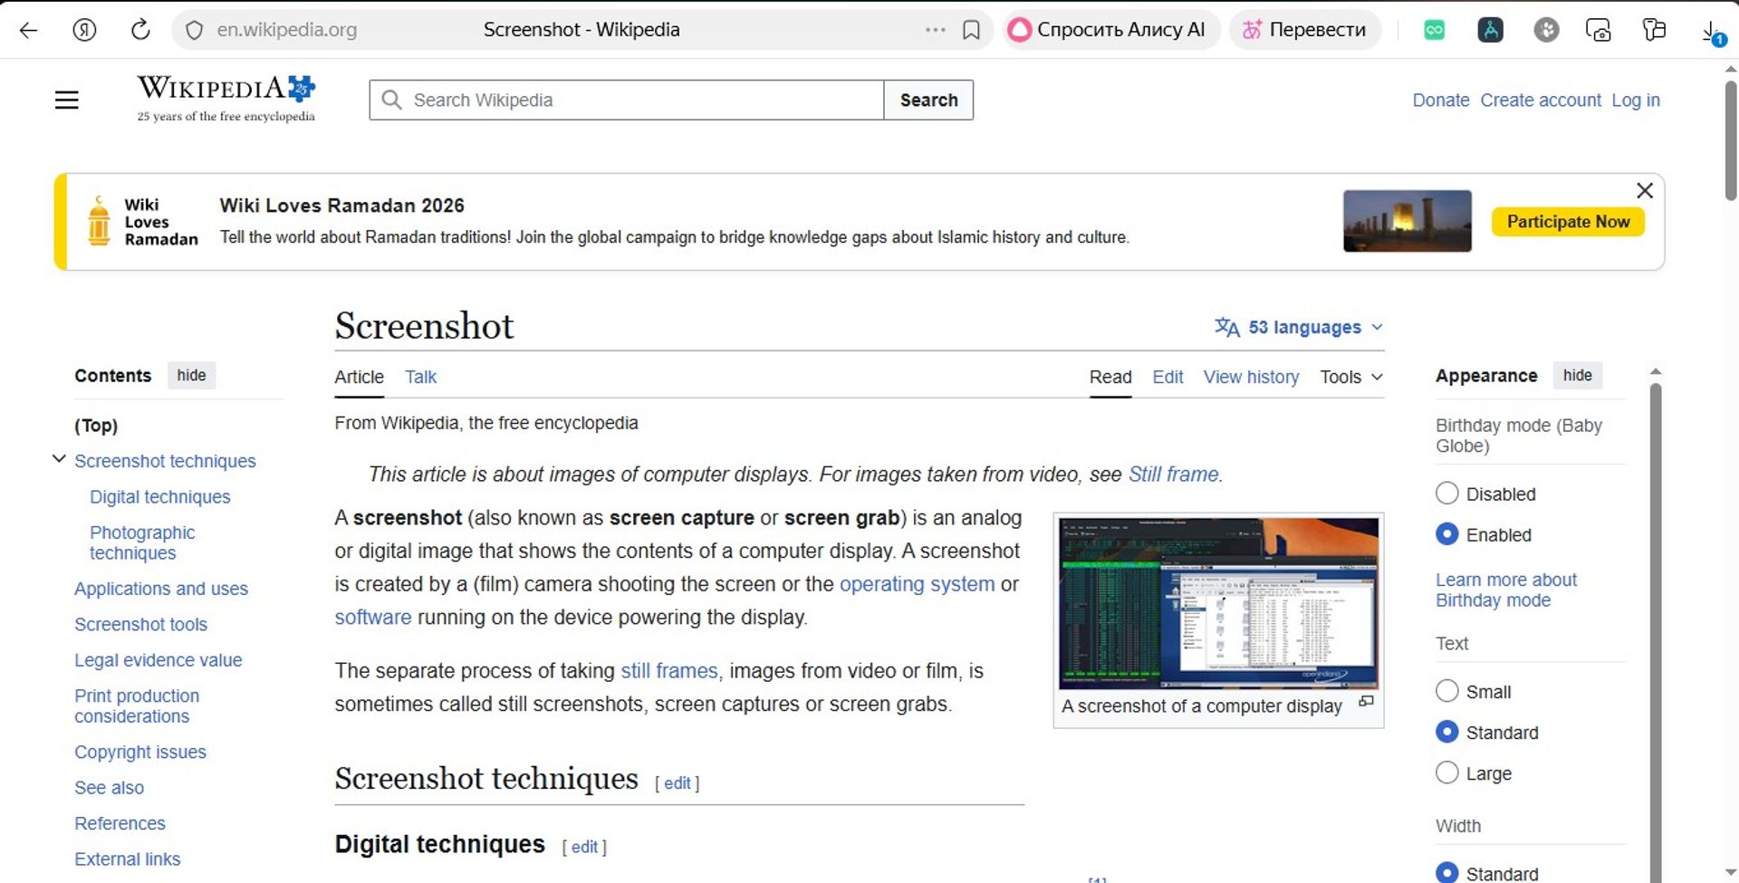Collapse Screenshot techniques section in contents
The width and height of the screenshot is (1739, 883).
(59, 459)
